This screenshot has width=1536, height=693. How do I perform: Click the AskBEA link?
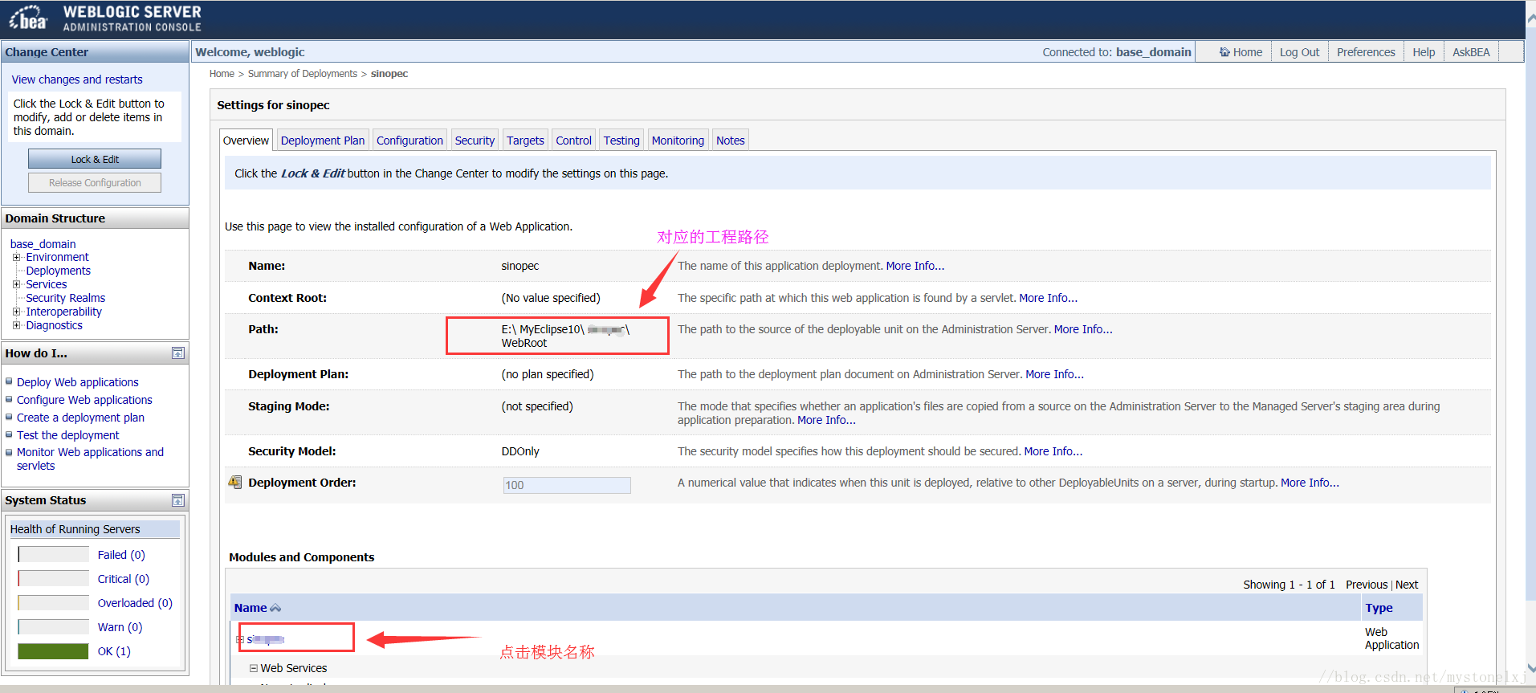click(x=1471, y=52)
